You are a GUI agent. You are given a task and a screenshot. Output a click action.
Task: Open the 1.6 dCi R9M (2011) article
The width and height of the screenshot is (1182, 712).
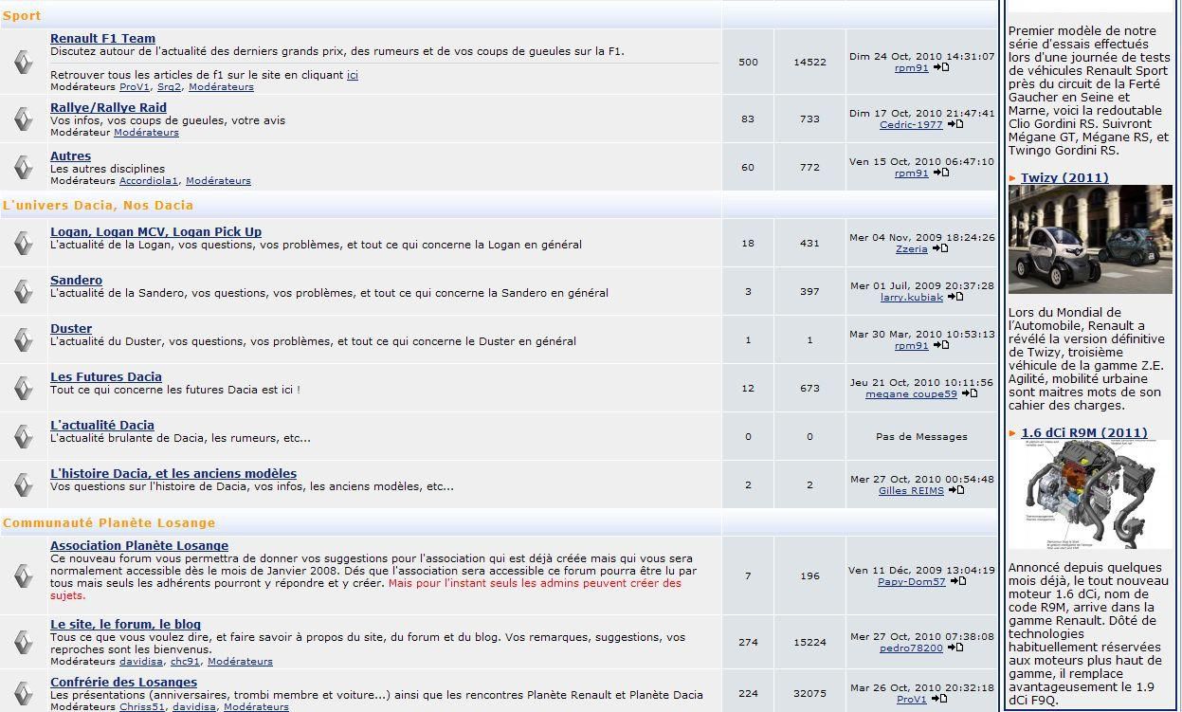(1084, 433)
